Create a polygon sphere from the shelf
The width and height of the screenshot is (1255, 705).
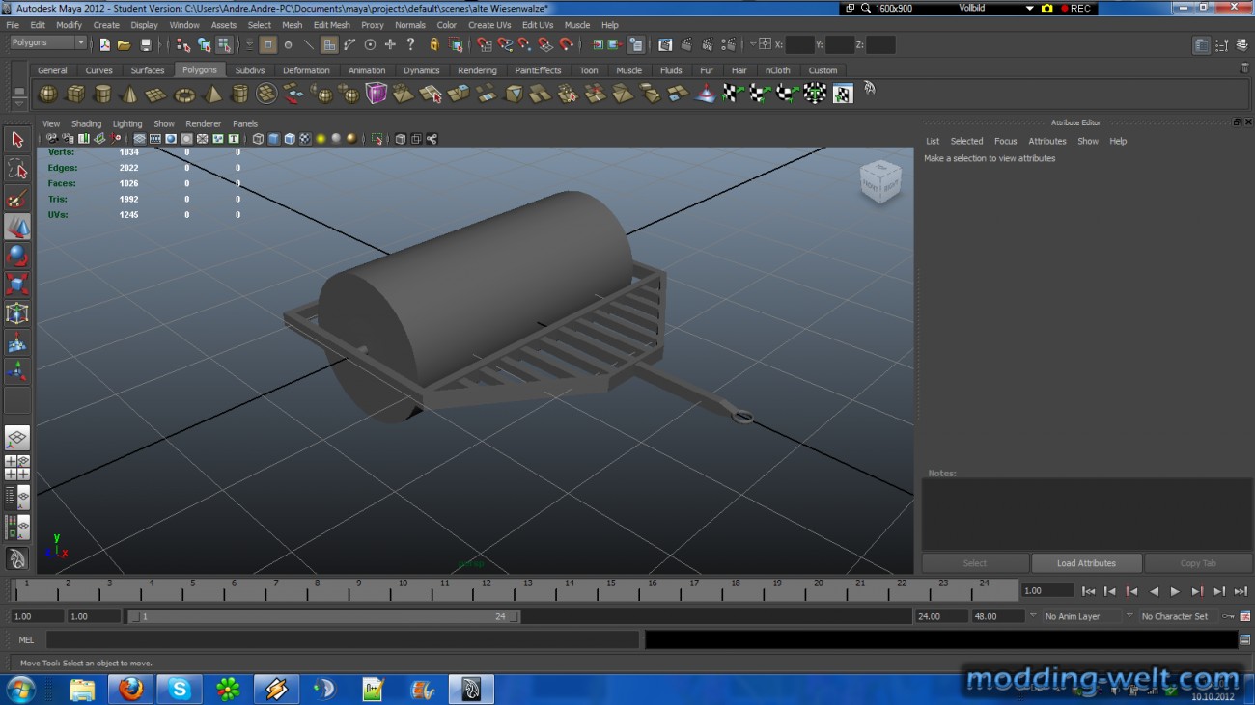pyautogui.click(x=48, y=94)
